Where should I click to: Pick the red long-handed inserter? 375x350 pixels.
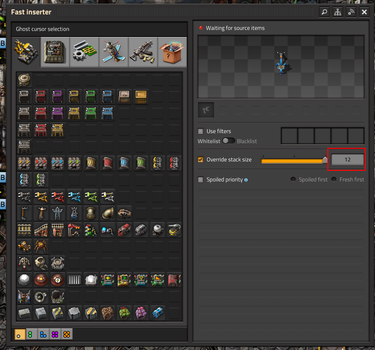(57, 196)
